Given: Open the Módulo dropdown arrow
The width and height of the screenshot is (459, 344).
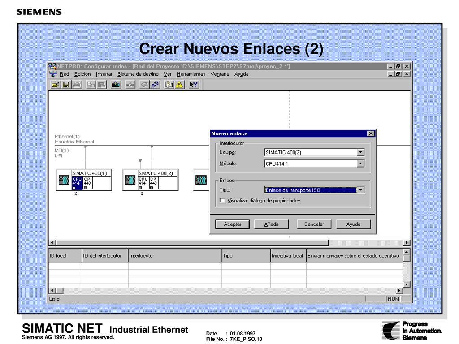Looking at the screenshot, I should (x=361, y=164).
